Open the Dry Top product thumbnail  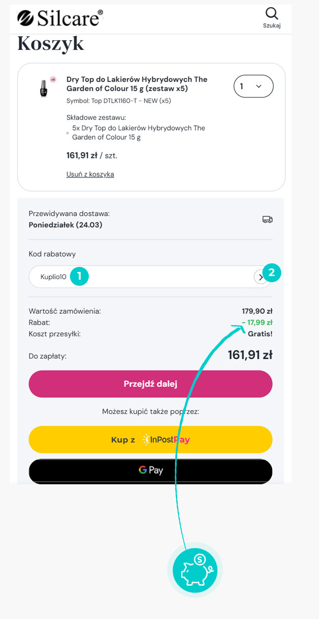click(x=44, y=87)
